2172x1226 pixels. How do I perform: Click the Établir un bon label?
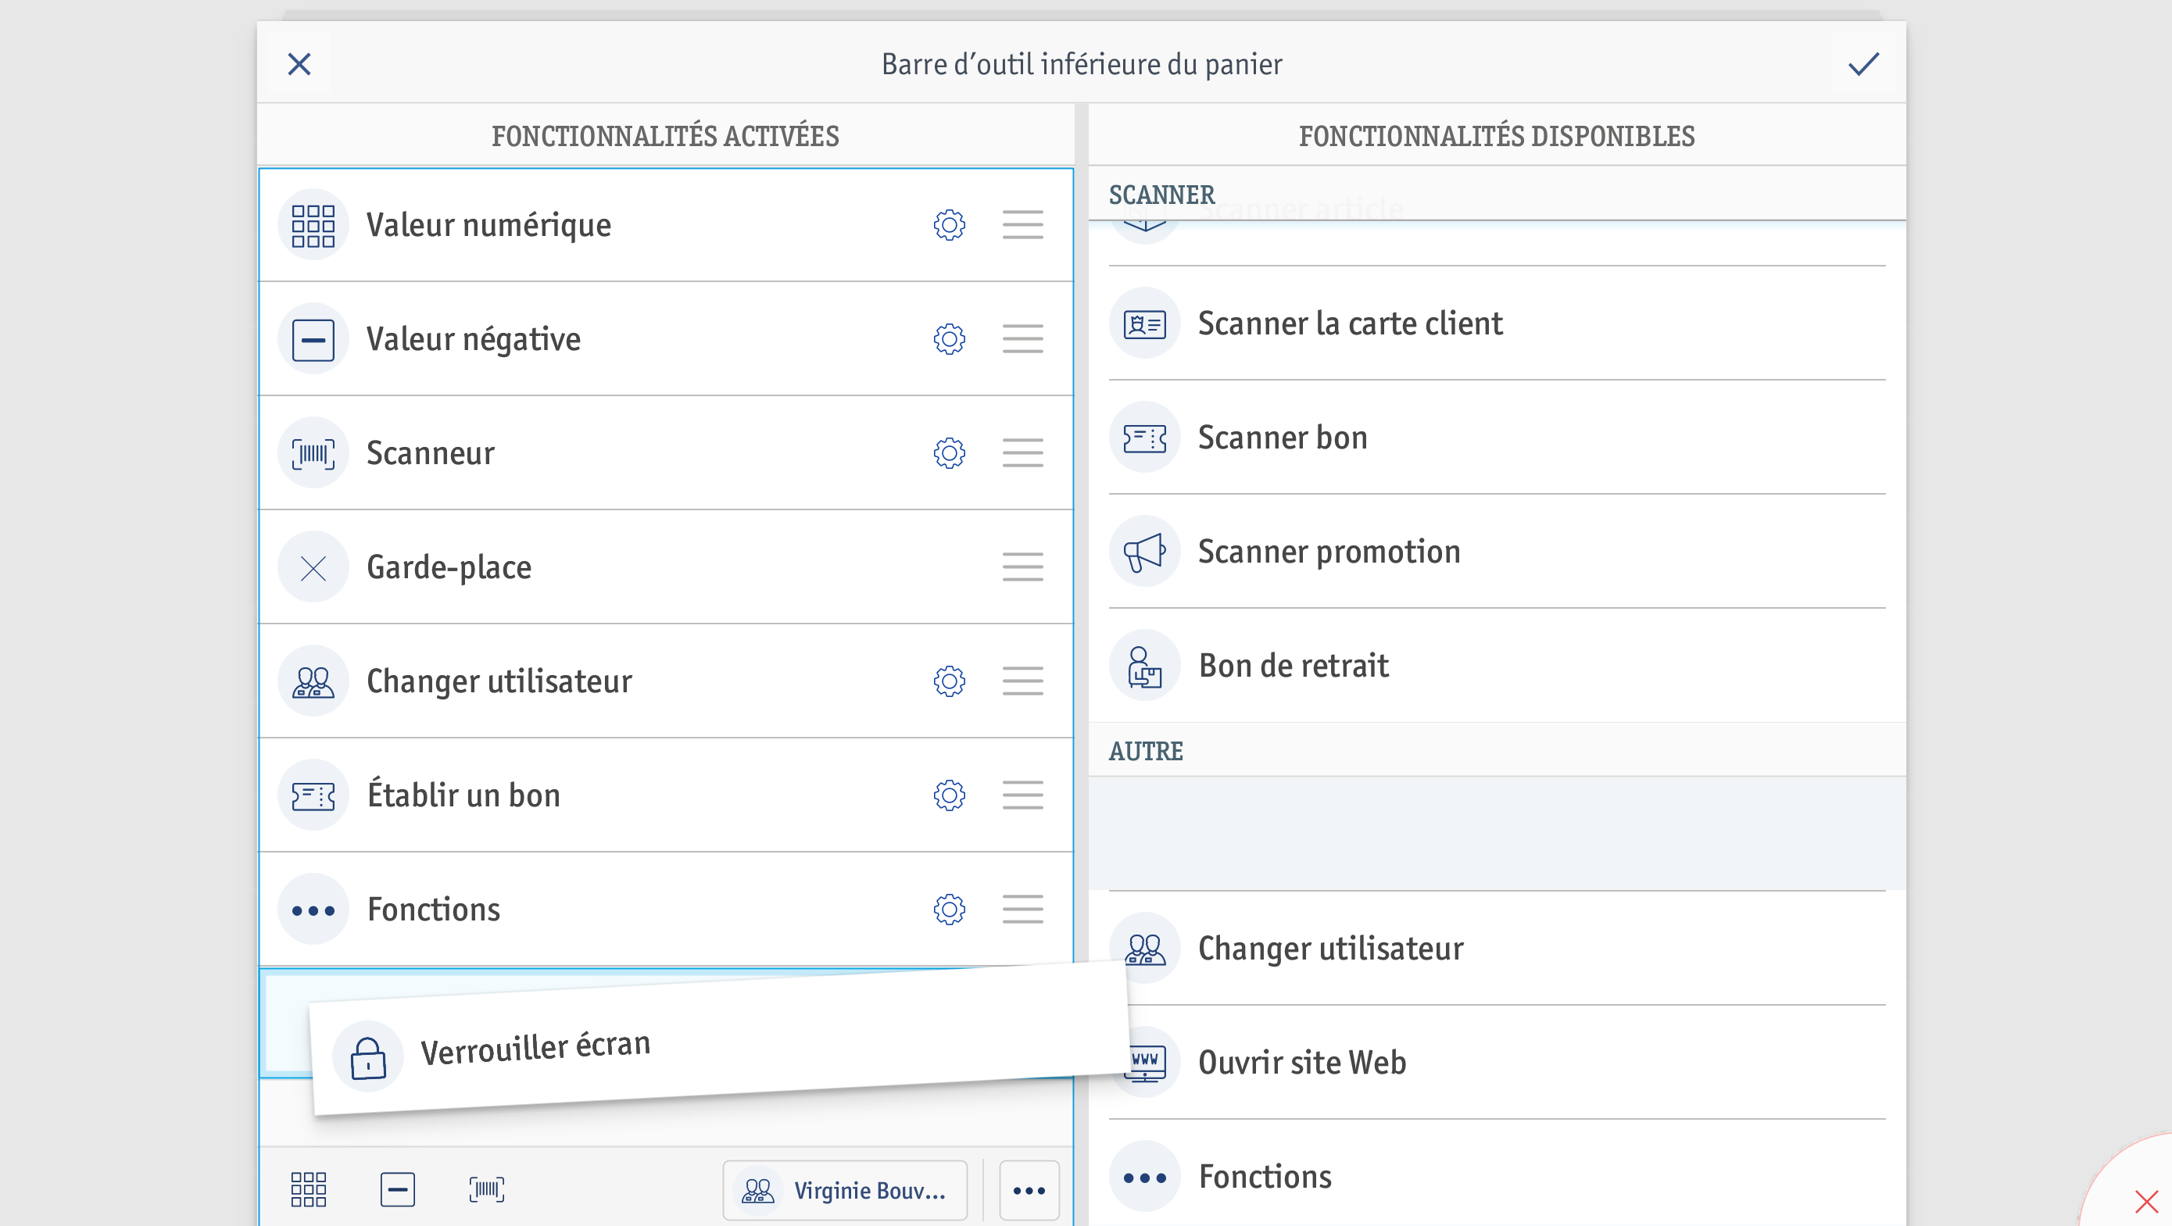(463, 795)
